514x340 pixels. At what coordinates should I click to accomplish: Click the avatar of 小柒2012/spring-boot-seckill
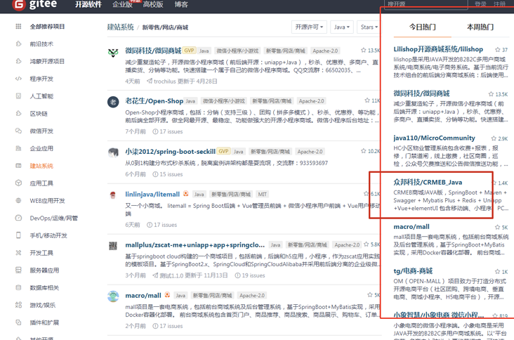(113, 152)
